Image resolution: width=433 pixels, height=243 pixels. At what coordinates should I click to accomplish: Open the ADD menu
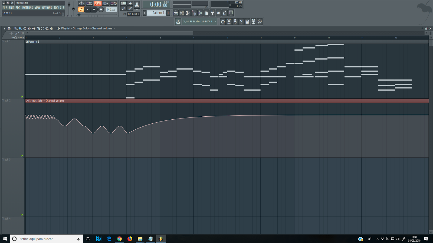(x=18, y=8)
